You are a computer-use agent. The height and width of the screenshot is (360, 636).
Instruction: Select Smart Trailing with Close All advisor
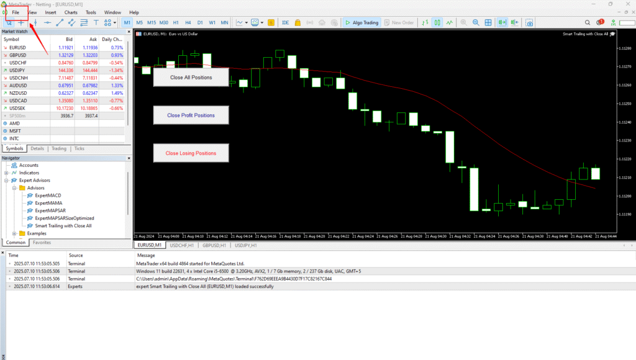point(63,226)
